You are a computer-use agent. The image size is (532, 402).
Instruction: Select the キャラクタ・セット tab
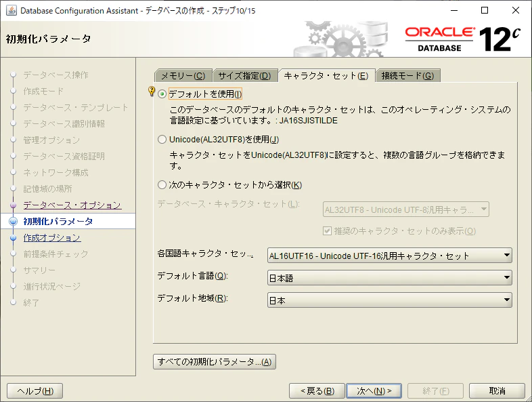click(326, 75)
